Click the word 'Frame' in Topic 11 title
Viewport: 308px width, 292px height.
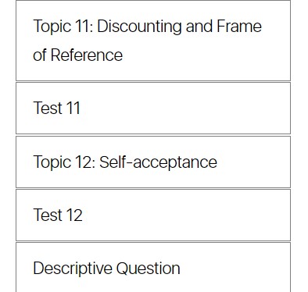239,27
